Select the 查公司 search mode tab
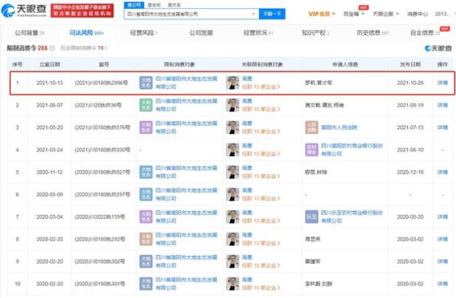456x298 pixels. (134, 5)
